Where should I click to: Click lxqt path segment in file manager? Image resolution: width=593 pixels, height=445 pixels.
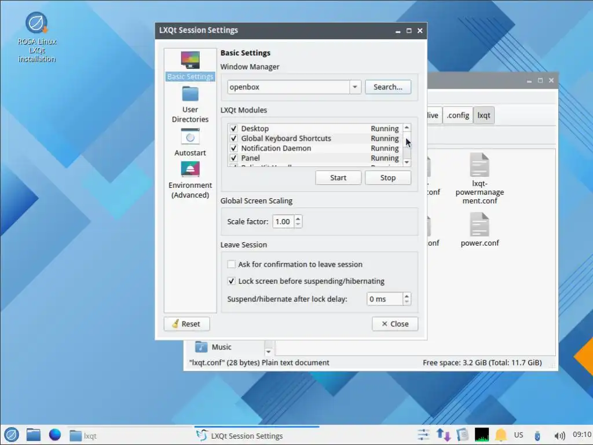pos(484,115)
